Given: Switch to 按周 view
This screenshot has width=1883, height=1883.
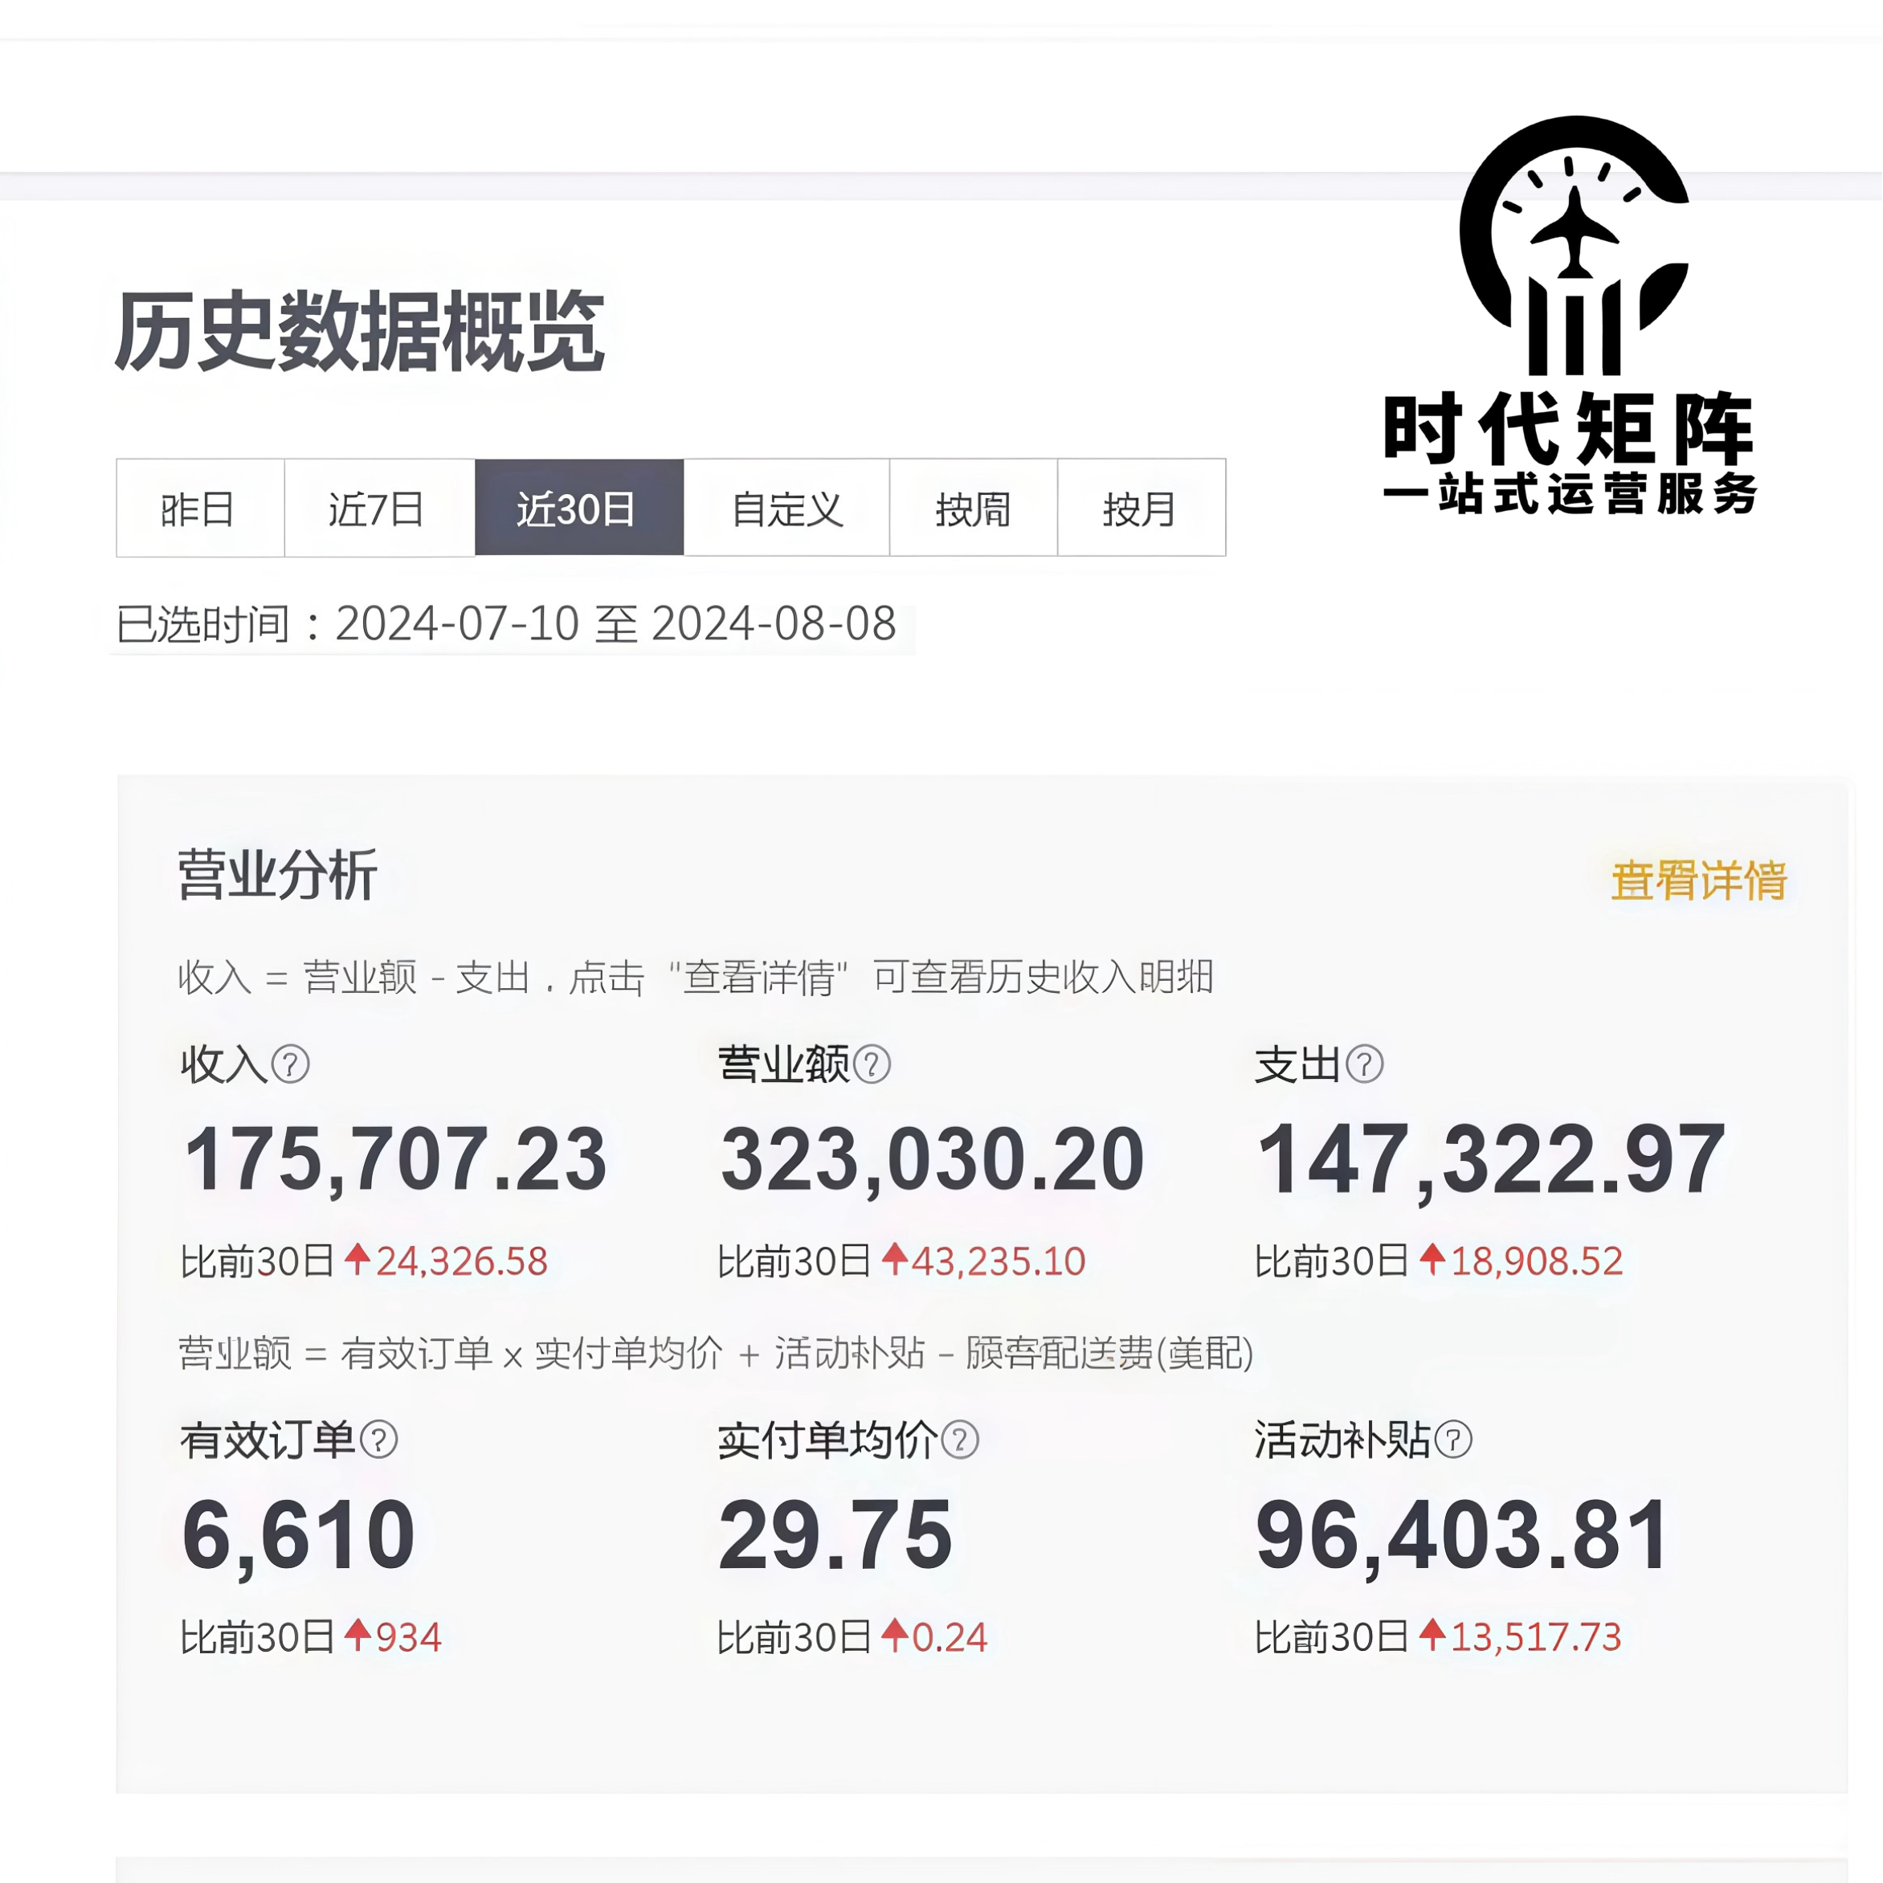Looking at the screenshot, I should (x=972, y=509).
